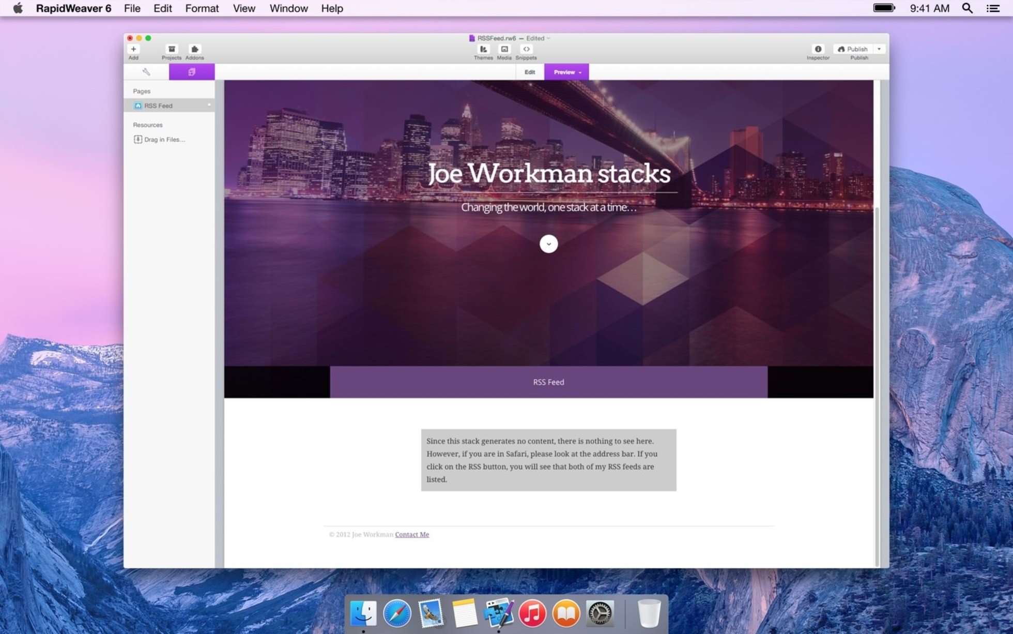Open the Apple menu
The height and width of the screenshot is (634, 1013).
coord(18,8)
